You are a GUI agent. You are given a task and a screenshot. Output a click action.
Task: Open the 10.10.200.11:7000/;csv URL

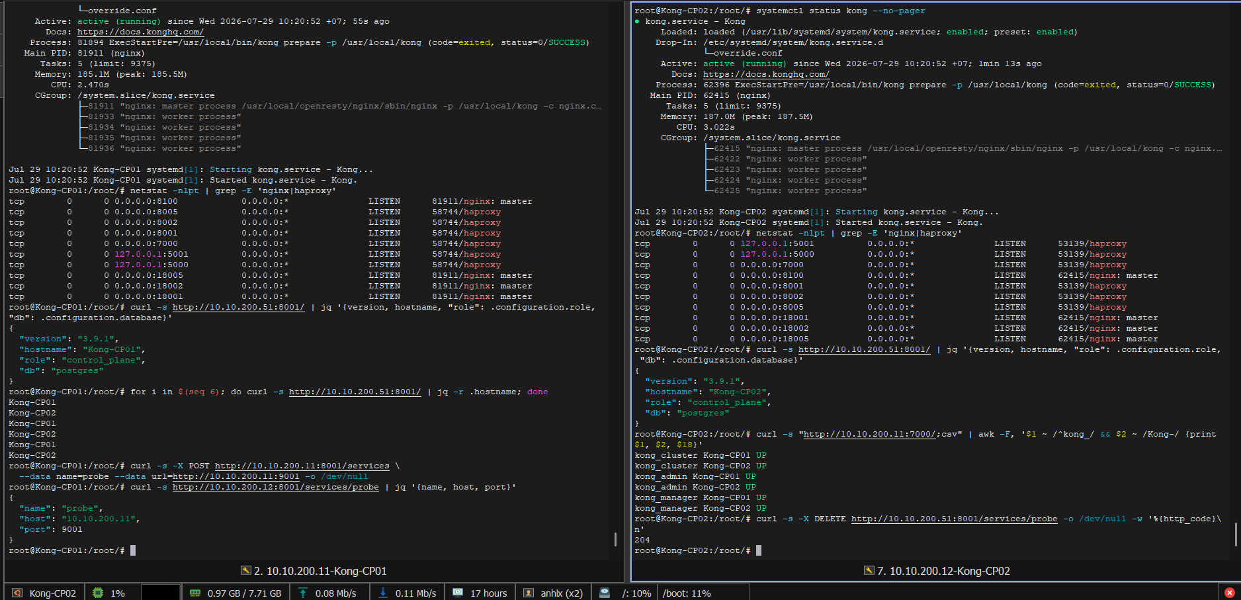[870, 434]
